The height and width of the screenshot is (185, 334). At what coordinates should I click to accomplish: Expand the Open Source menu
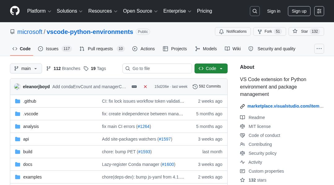140,11
